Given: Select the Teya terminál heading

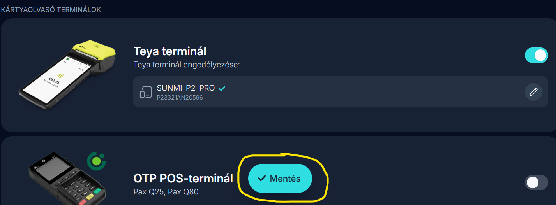Looking at the screenshot, I should (x=170, y=51).
